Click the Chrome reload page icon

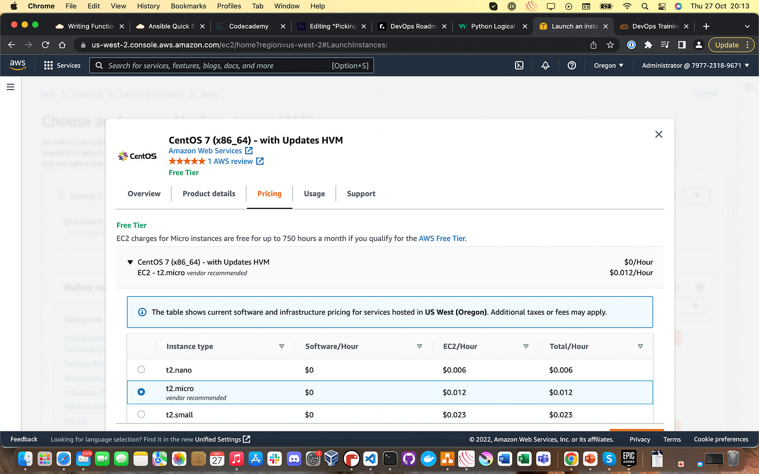[45, 45]
